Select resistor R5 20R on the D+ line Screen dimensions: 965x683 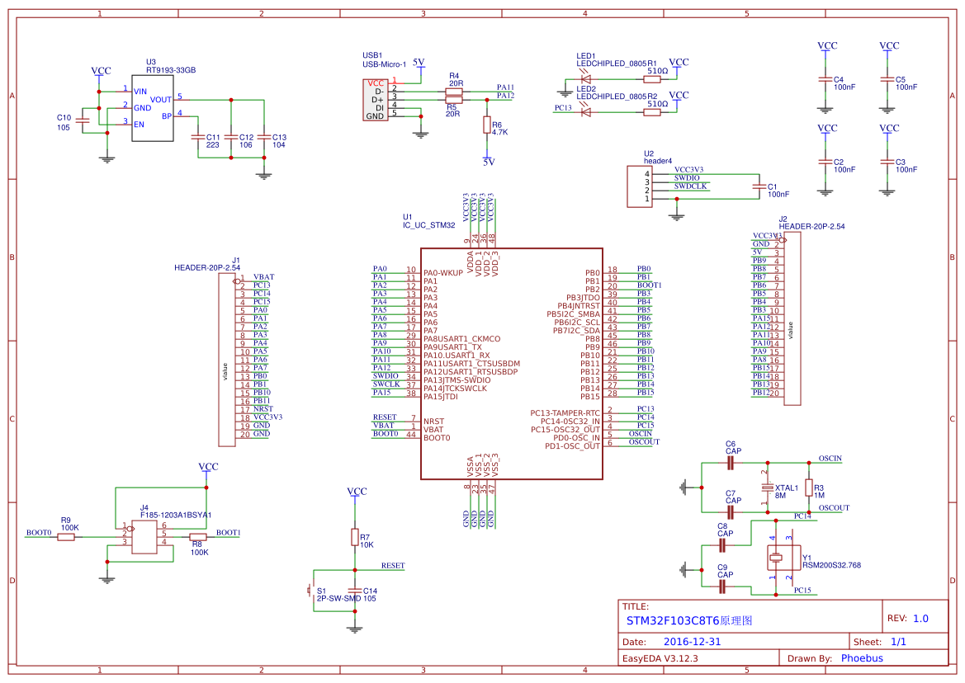453,100
